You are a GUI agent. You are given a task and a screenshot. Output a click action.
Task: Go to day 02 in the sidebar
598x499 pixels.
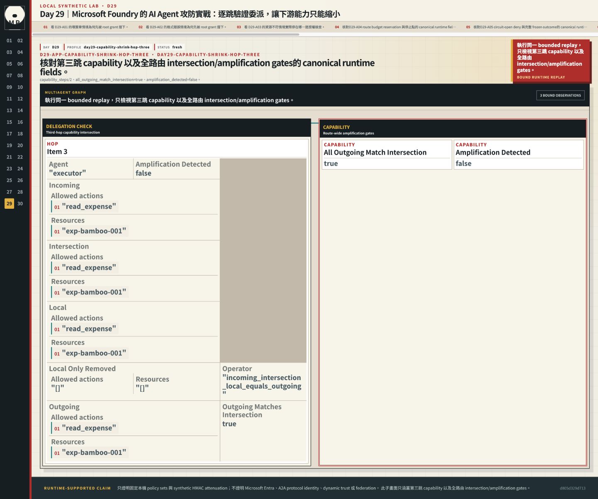click(x=20, y=41)
